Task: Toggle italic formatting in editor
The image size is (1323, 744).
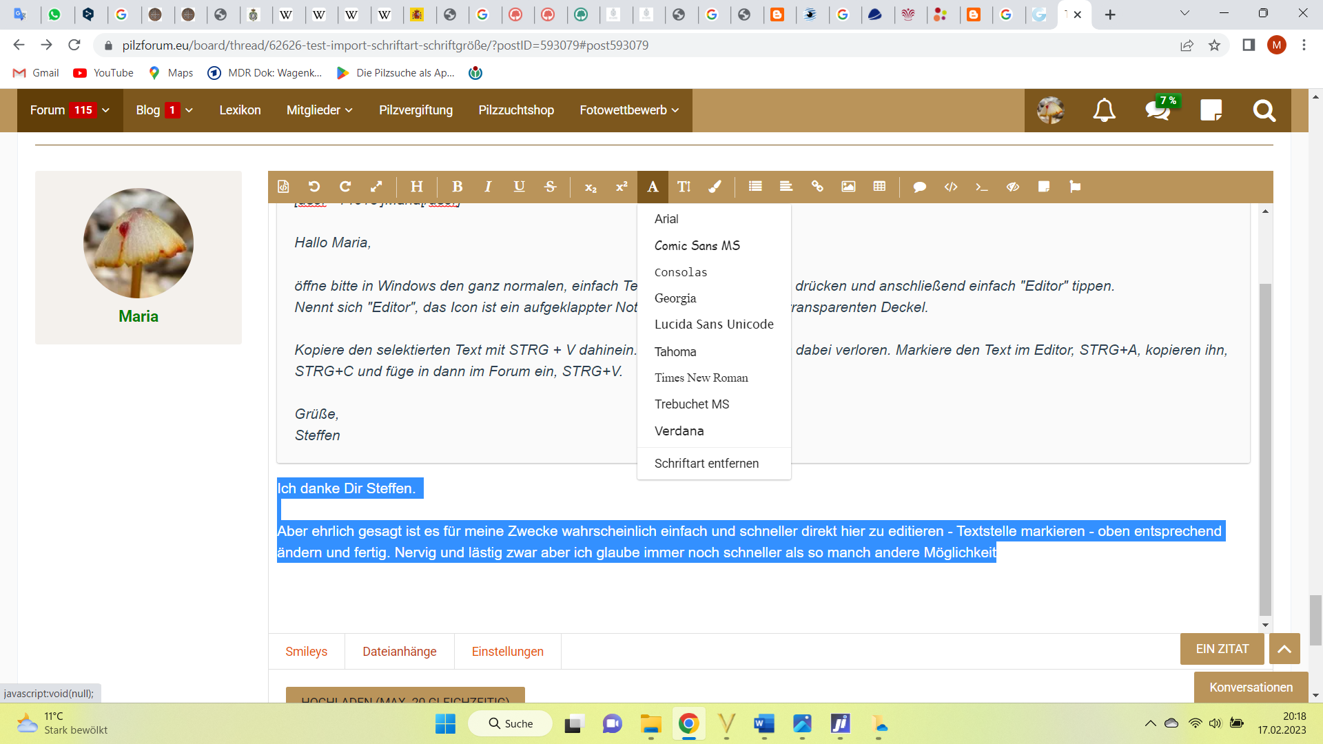Action: coord(488,187)
